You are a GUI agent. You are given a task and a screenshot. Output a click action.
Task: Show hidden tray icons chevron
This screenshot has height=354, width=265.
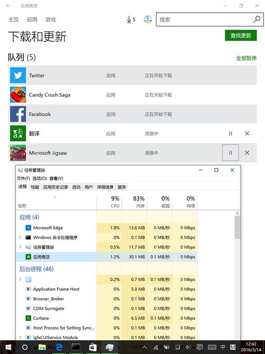(x=145, y=347)
